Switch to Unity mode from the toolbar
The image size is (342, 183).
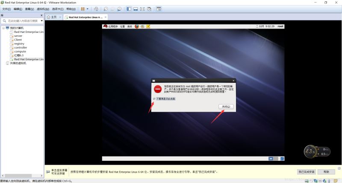point(149,9)
